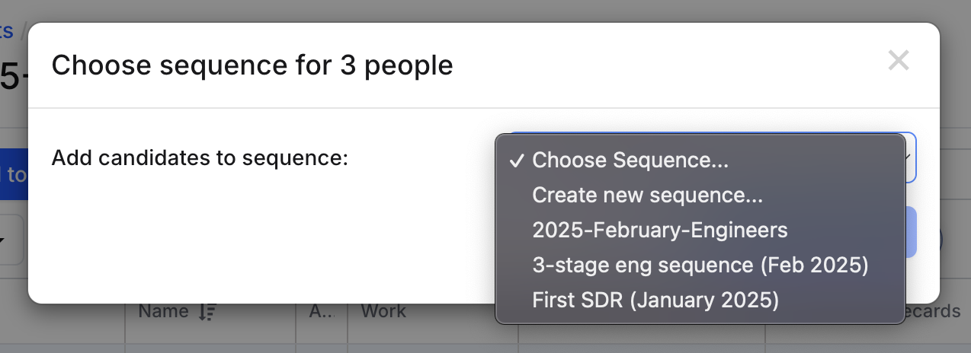
Task: Open the dropdown arrow at left page edge
Action: point(11,240)
